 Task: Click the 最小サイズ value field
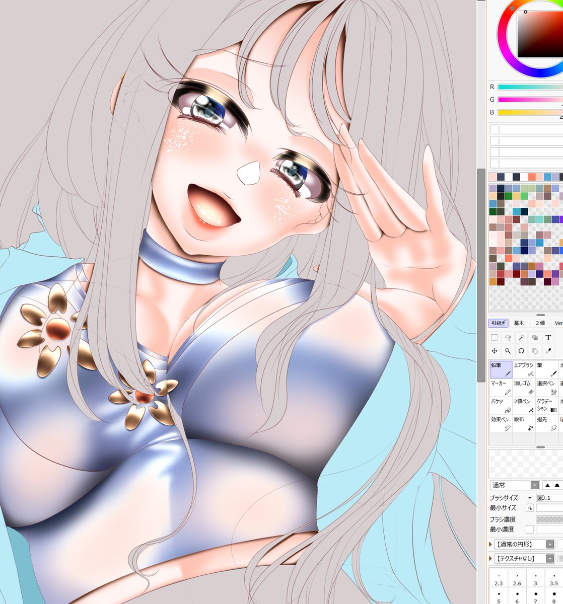pos(549,508)
